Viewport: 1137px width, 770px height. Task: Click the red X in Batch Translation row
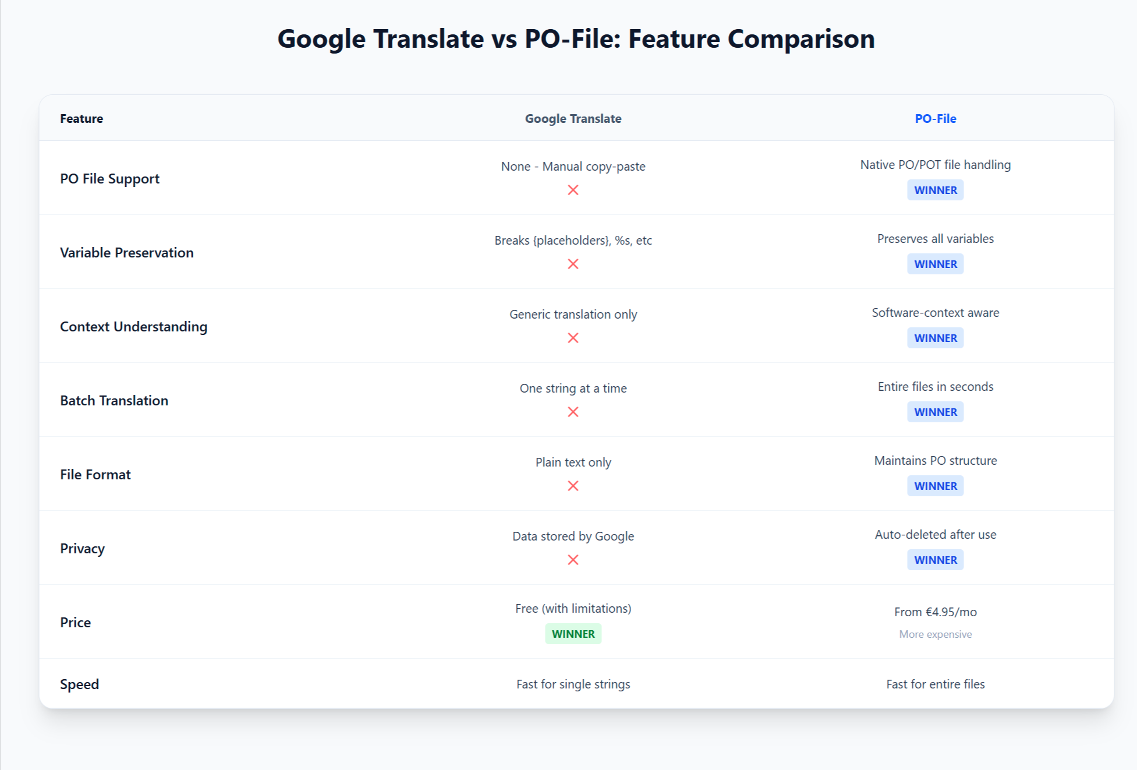573,412
